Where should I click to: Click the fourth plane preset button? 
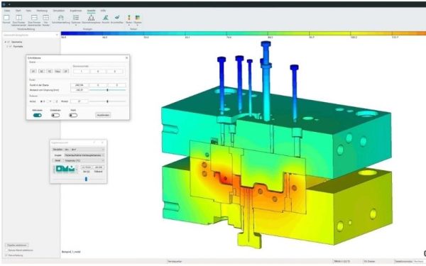point(58,71)
